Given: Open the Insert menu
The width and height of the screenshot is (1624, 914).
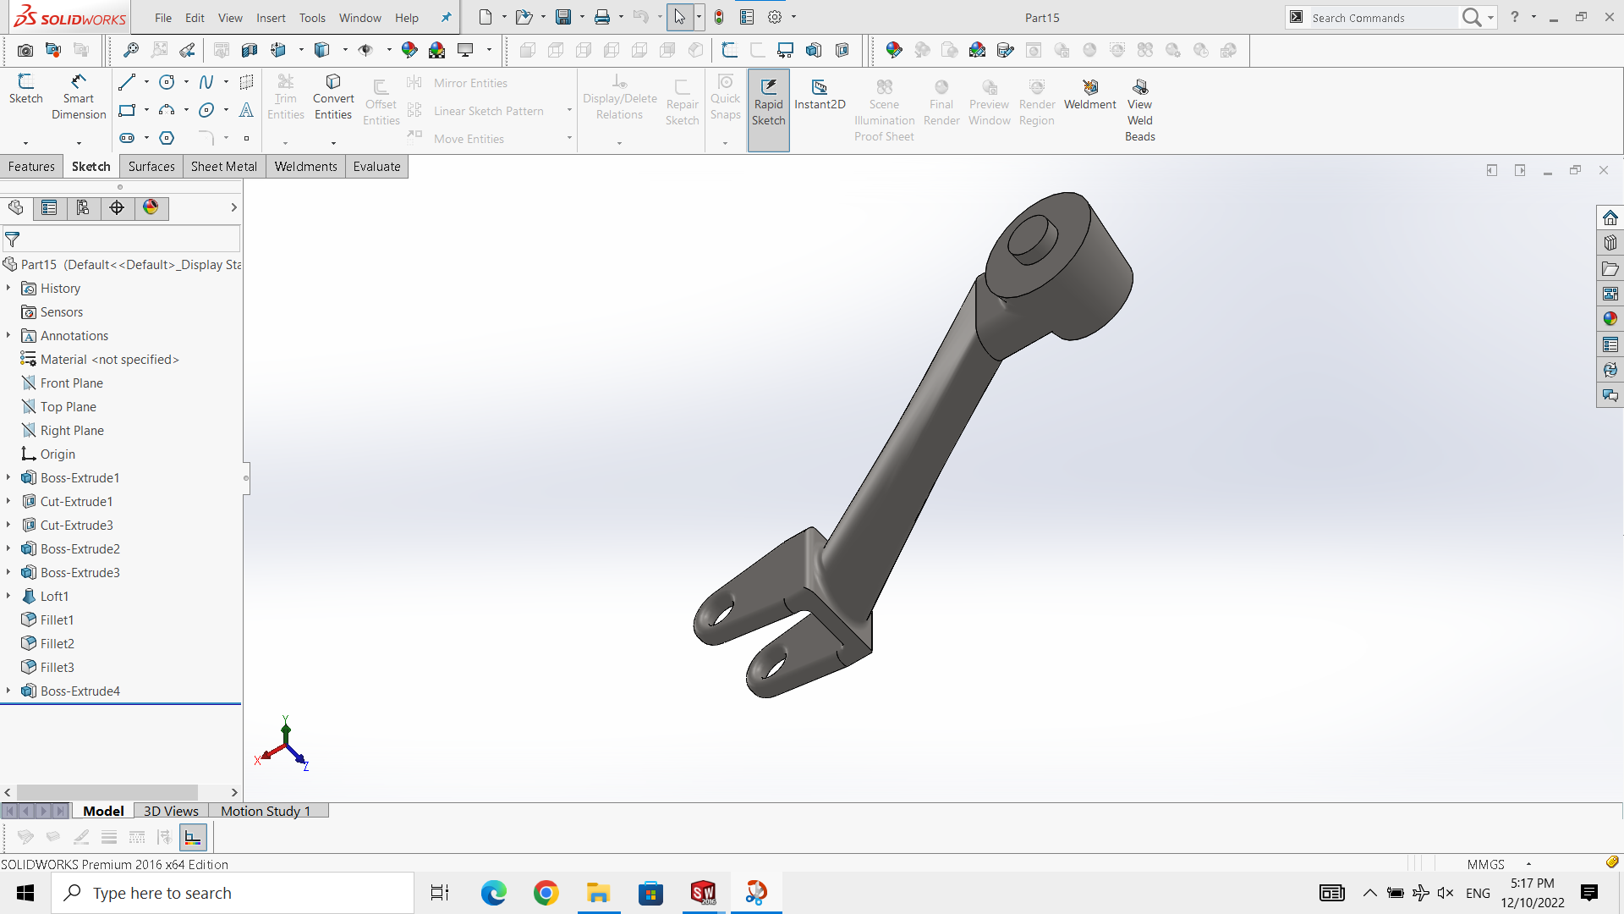Looking at the screenshot, I should point(271,18).
